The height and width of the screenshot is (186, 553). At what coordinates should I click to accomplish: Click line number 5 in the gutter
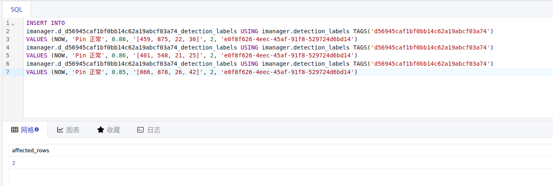[x=8, y=55]
